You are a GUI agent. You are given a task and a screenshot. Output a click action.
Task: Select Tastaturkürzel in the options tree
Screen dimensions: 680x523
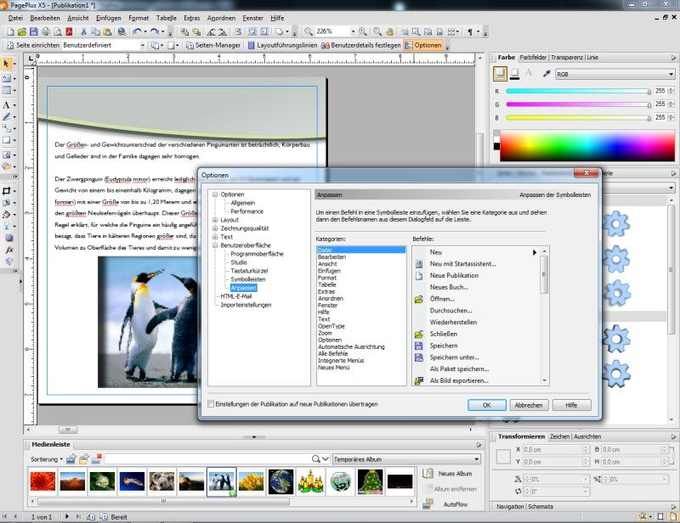[x=249, y=271]
